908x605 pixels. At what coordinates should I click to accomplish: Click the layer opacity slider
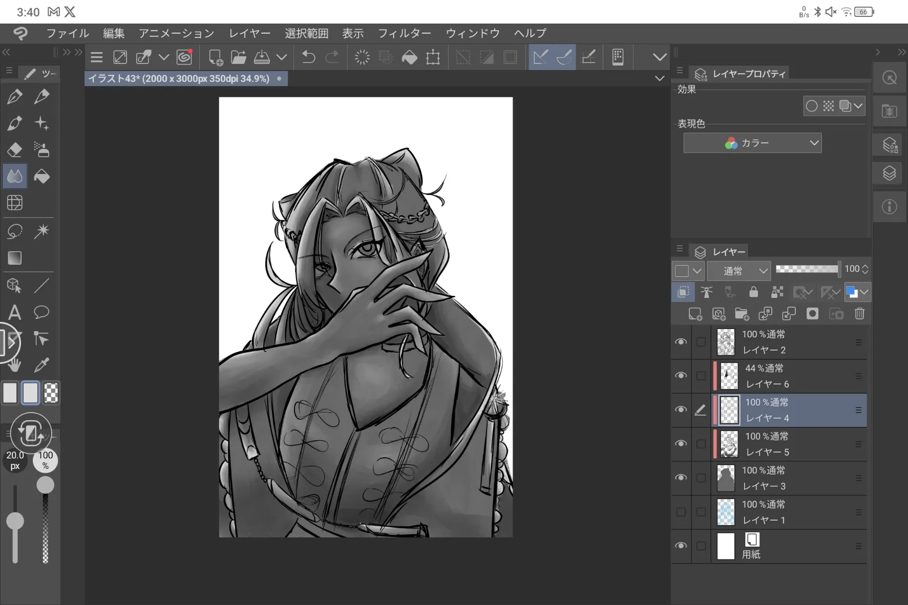(x=807, y=269)
